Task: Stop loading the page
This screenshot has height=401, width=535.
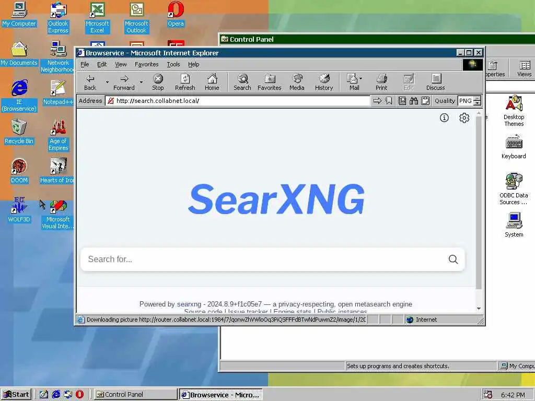Action: coord(158,82)
